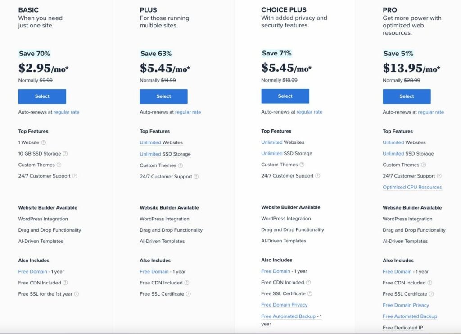Open the Free Automated Backup link in the Pro plan

[x=410, y=316]
